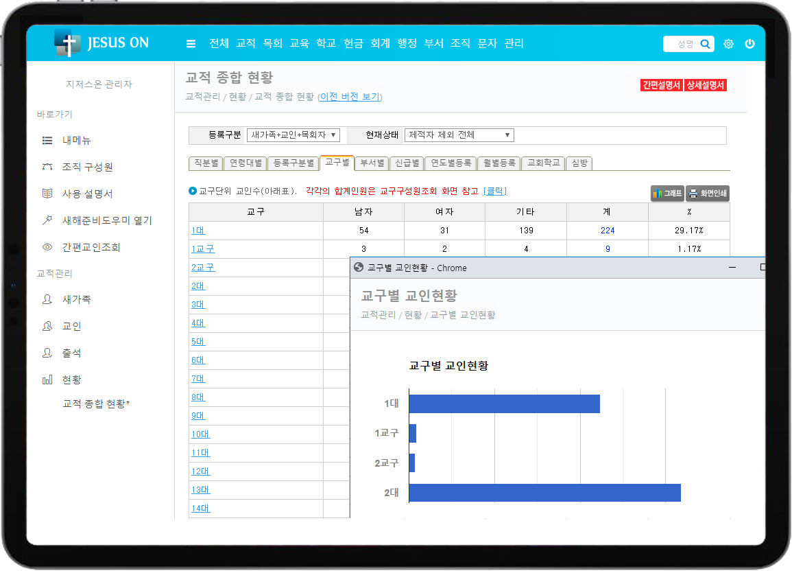Expand 현황 section in sidebar

pos(71,380)
